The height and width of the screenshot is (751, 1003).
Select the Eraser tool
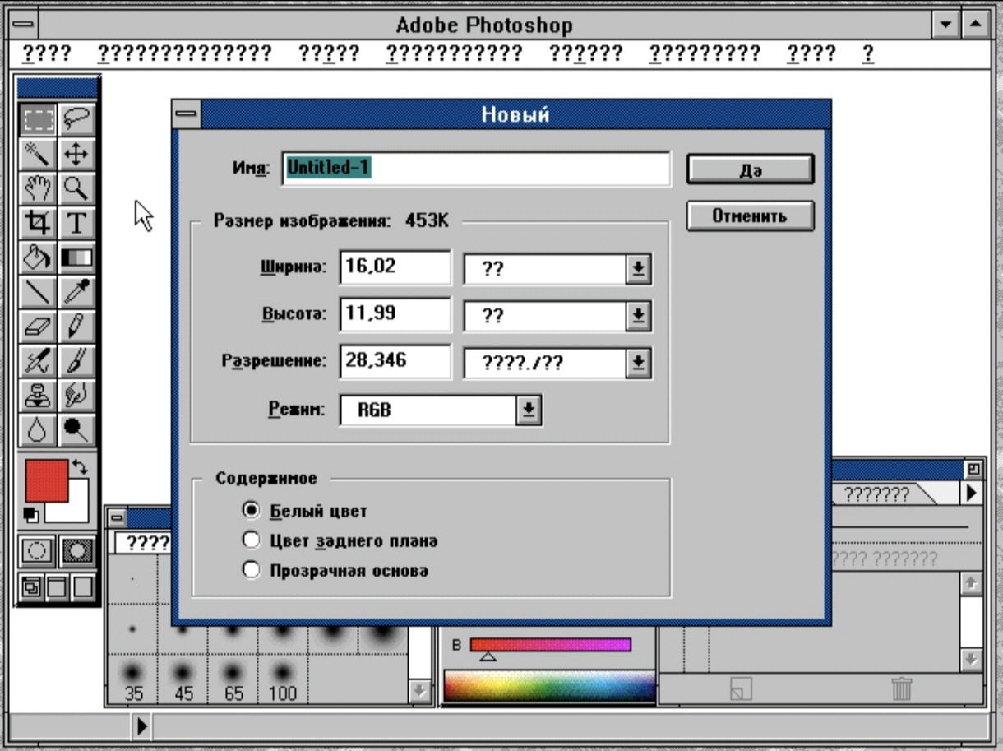click(x=38, y=327)
